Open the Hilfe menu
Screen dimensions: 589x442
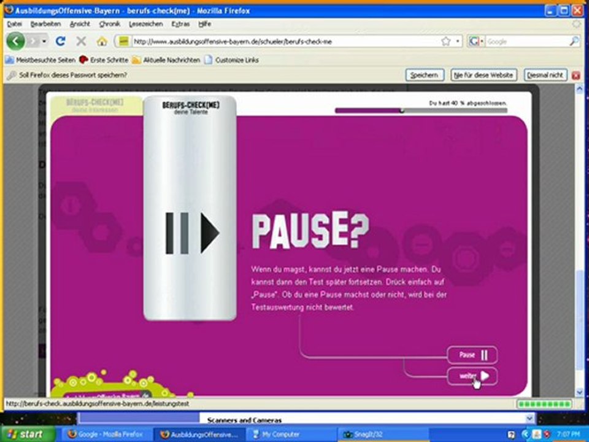205,24
